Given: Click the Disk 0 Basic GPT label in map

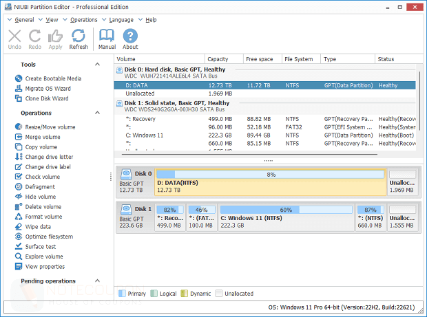Looking at the screenshot, I should click(x=136, y=182).
